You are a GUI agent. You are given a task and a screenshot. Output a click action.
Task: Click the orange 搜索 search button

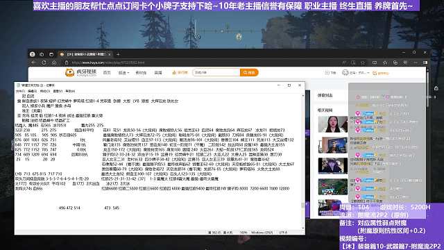249,72
